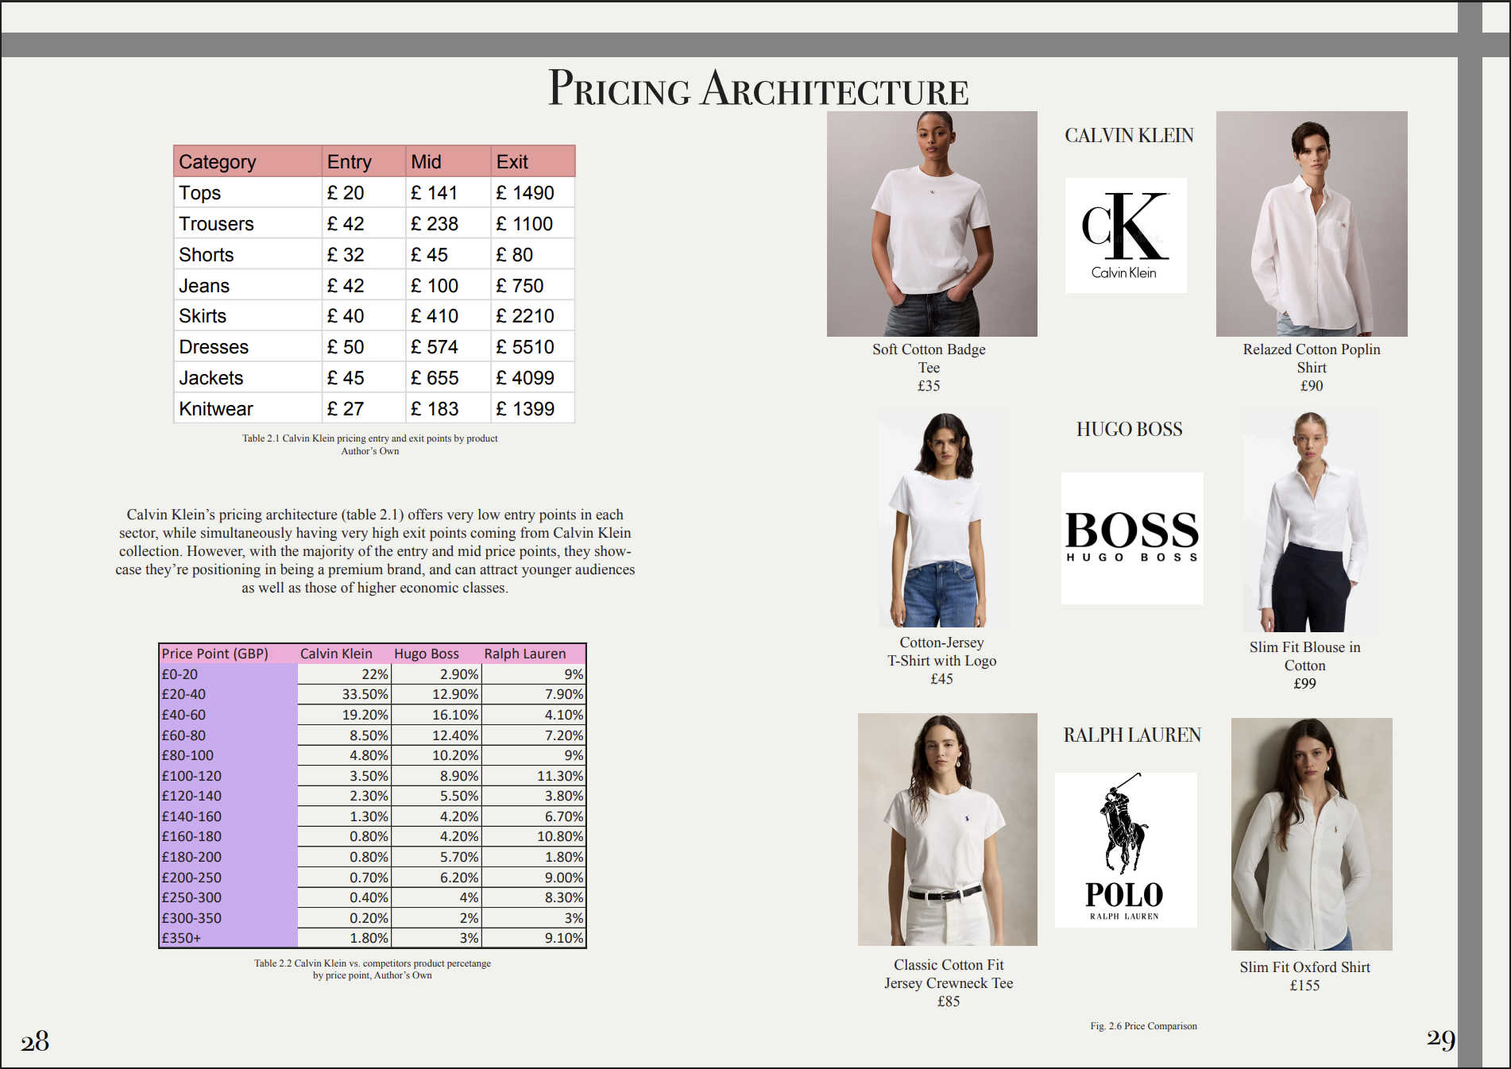Screen dimensions: 1511x1069
Task: Click the Knitwear row label
Action: [x=216, y=409]
